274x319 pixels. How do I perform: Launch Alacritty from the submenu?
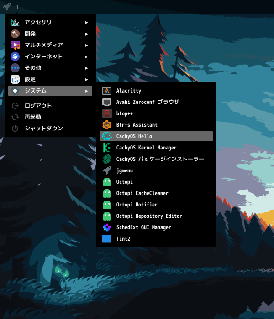(x=156, y=91)
